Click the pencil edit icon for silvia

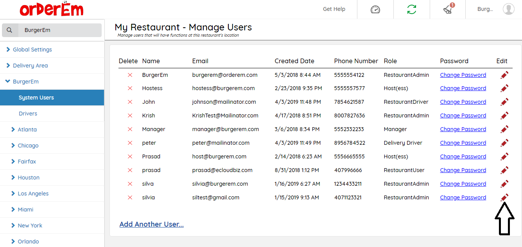pos(504,197)
